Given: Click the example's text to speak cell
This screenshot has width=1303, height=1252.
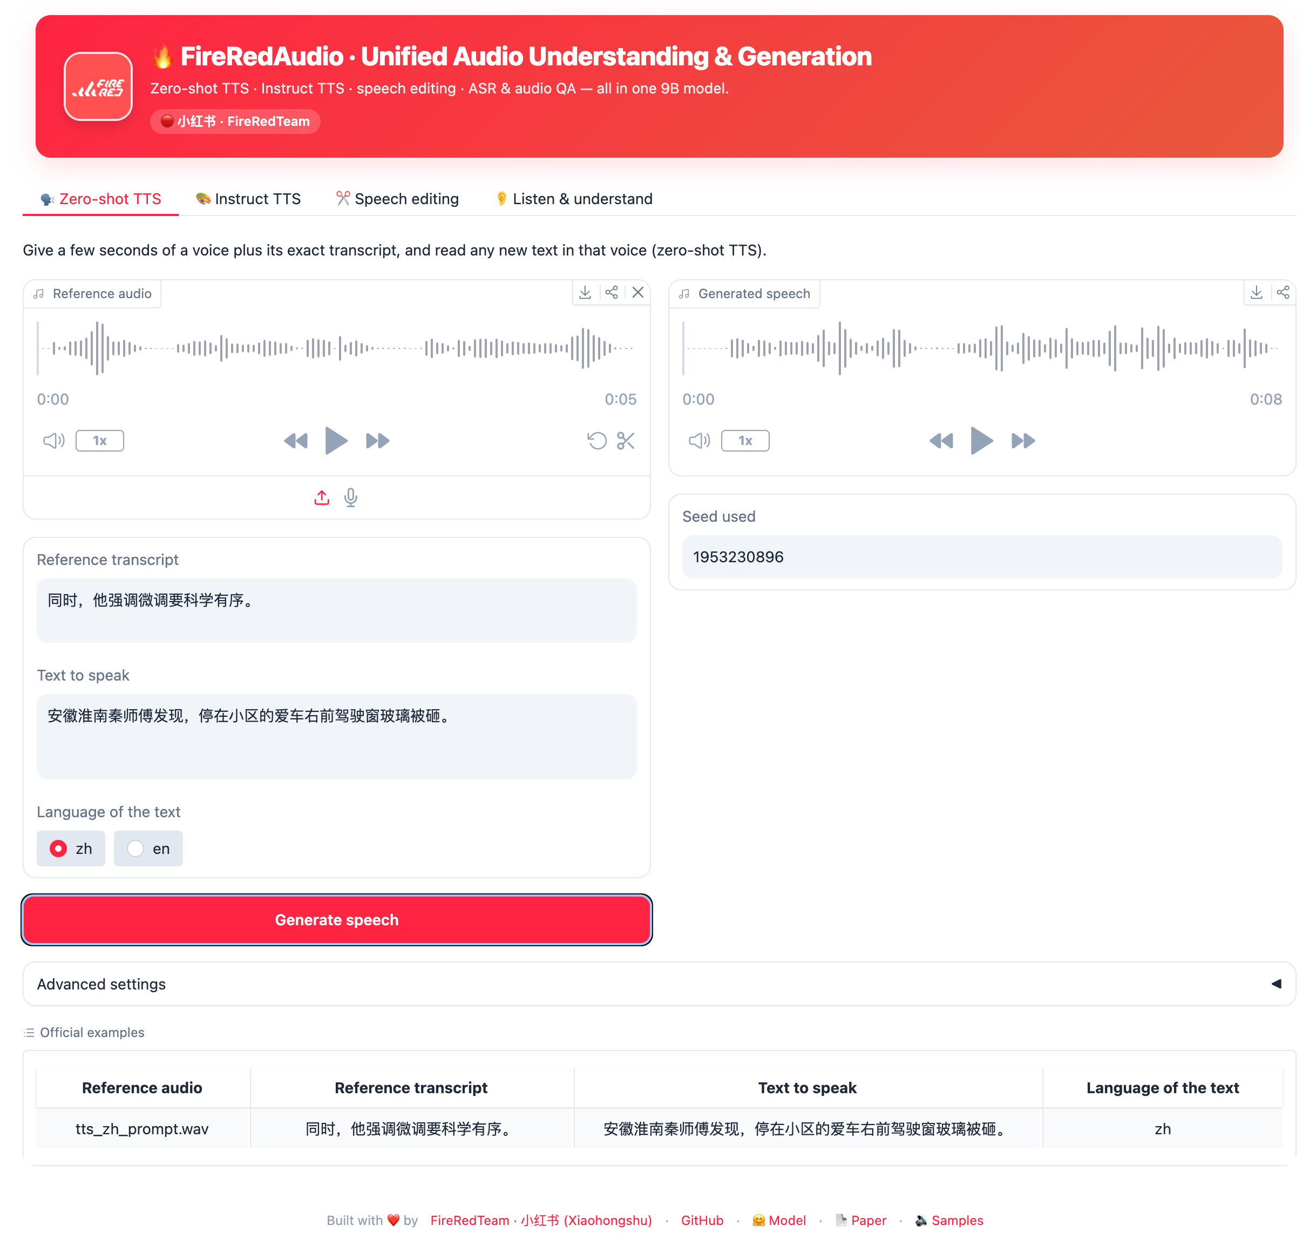Looking at the screenshot, I should (807, 1129).
